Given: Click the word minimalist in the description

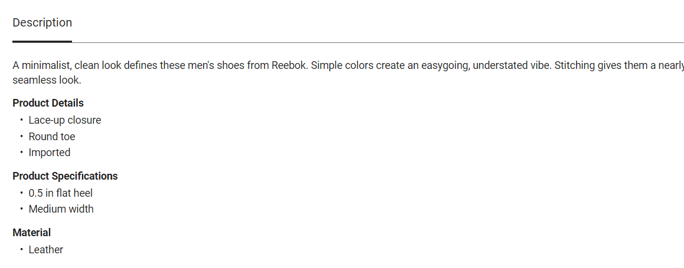Looking at the screenshot, I should pyautogui.click(x=45, y=65).
